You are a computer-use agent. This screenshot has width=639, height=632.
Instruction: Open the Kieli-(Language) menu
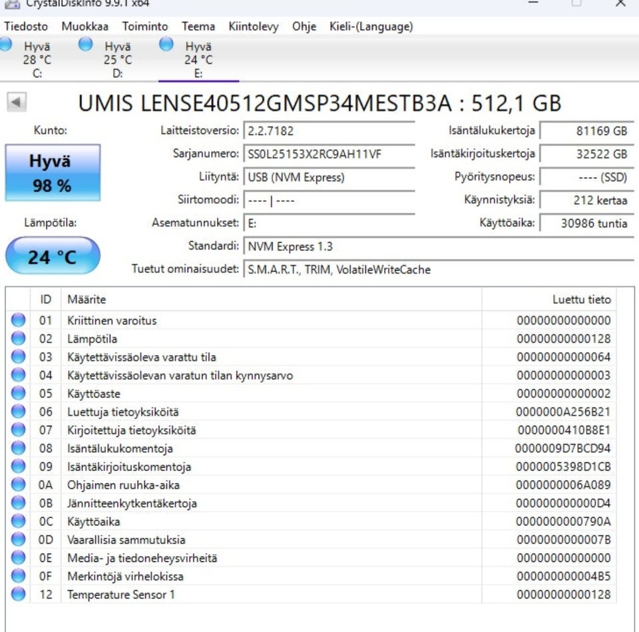click(371, 27)
